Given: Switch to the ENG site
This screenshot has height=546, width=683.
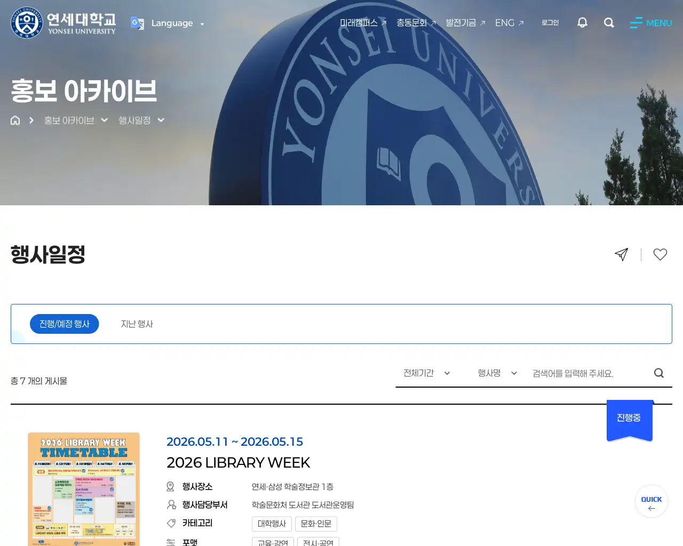Looking at the screenshot, I should coord(509,23).
